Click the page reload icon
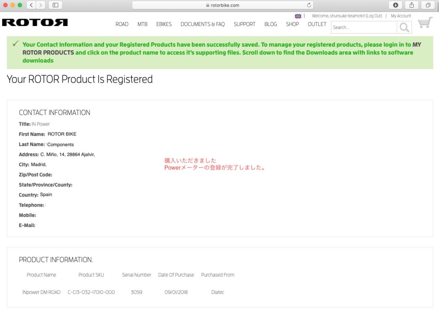 pos(309,5)
